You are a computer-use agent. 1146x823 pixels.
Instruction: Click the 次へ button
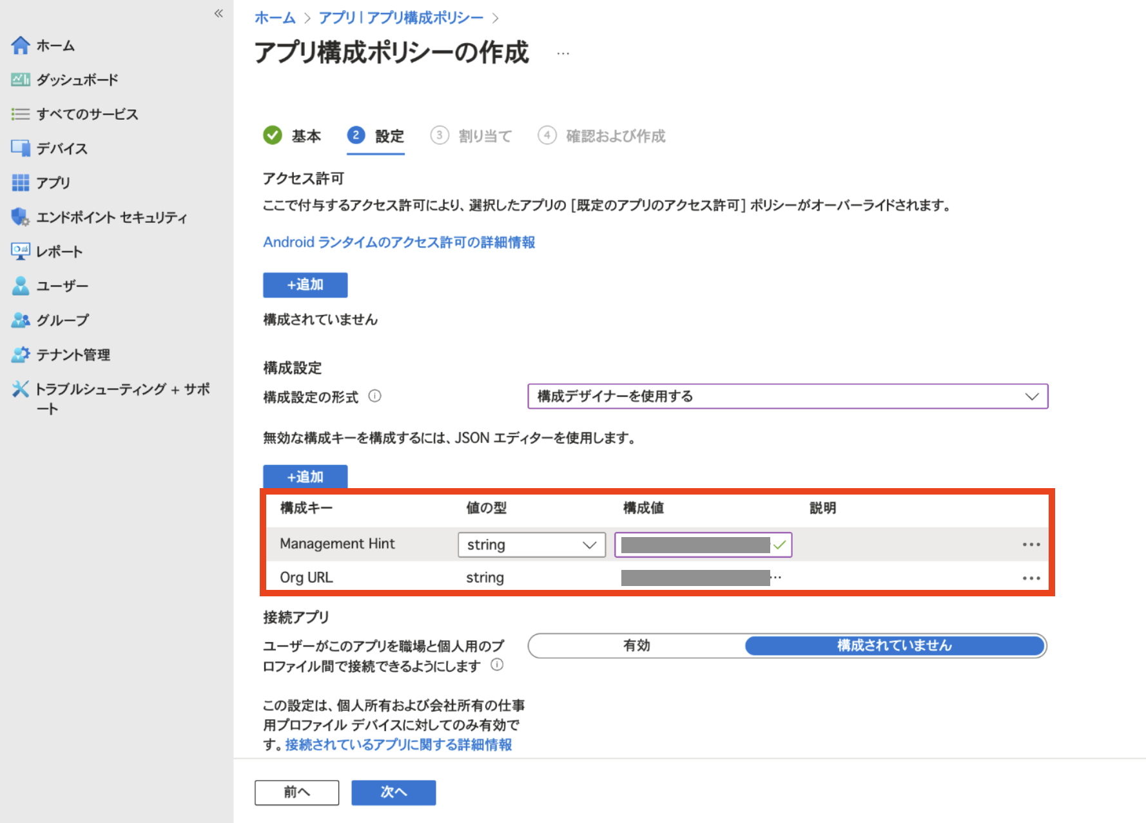[x=393, y=792]
